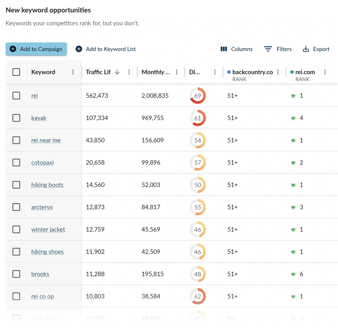The image size is (338, 328).
Task: Open rei.com column options menu
Action: [325, 72]
